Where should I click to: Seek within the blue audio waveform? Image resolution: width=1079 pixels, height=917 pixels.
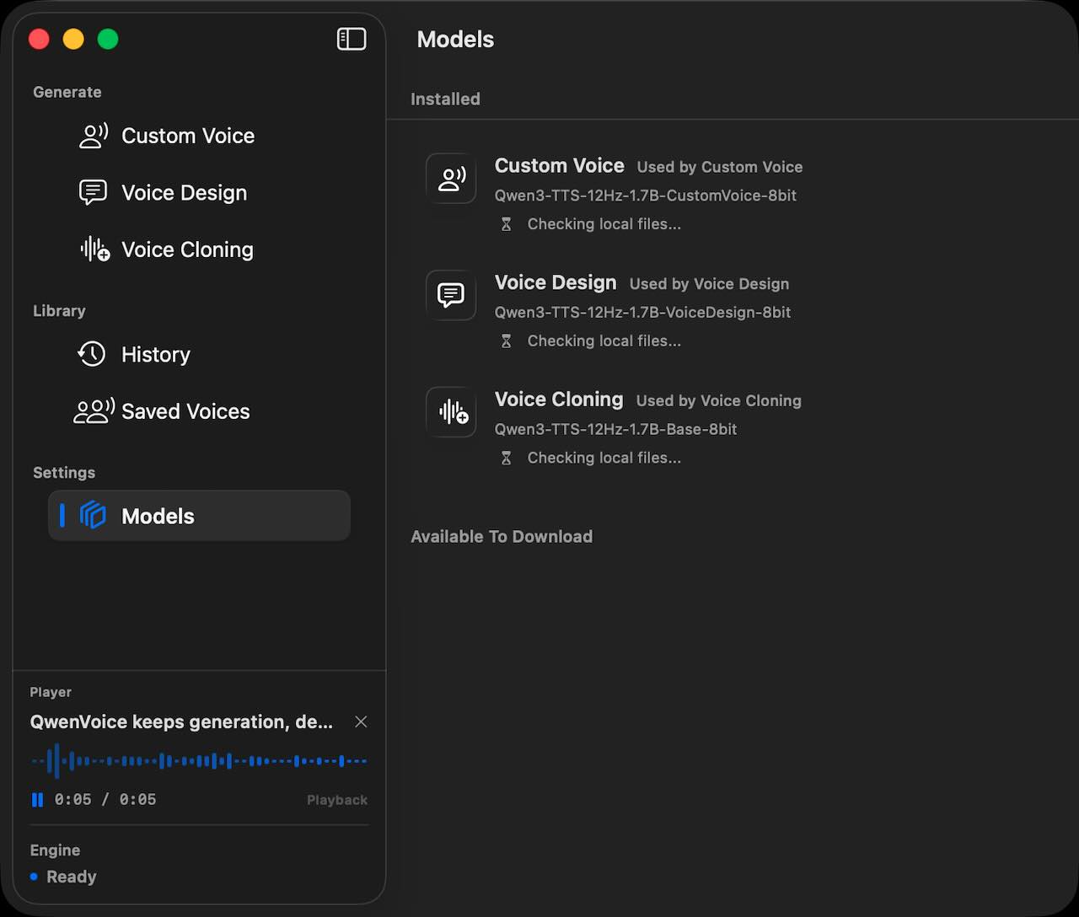tap(199, 761)
